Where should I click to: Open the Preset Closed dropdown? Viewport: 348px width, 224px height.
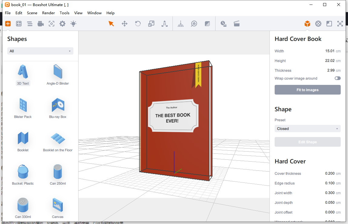[x=307, y=129]
